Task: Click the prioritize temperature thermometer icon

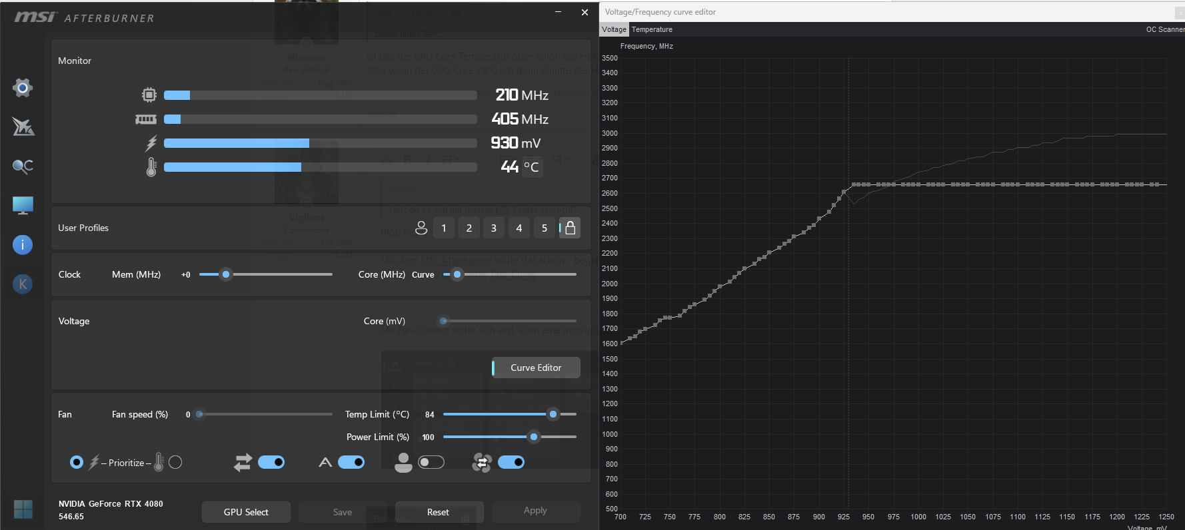Action: coord(159,462)
